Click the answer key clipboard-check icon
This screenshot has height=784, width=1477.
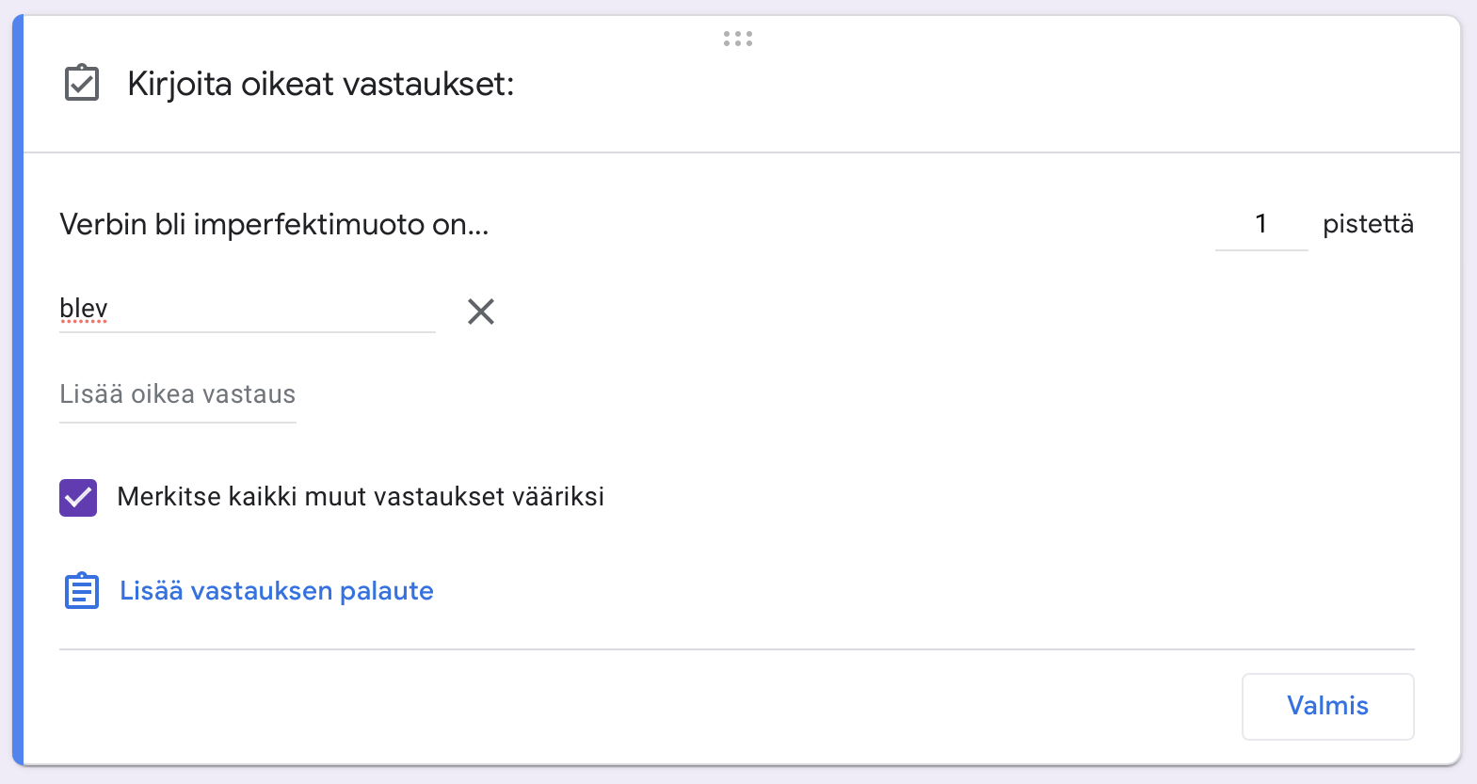[82, 83]
